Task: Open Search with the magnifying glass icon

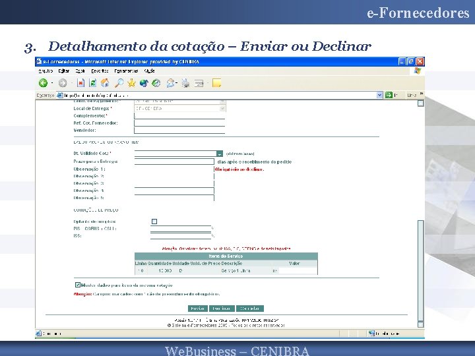Action: (119, 82)
